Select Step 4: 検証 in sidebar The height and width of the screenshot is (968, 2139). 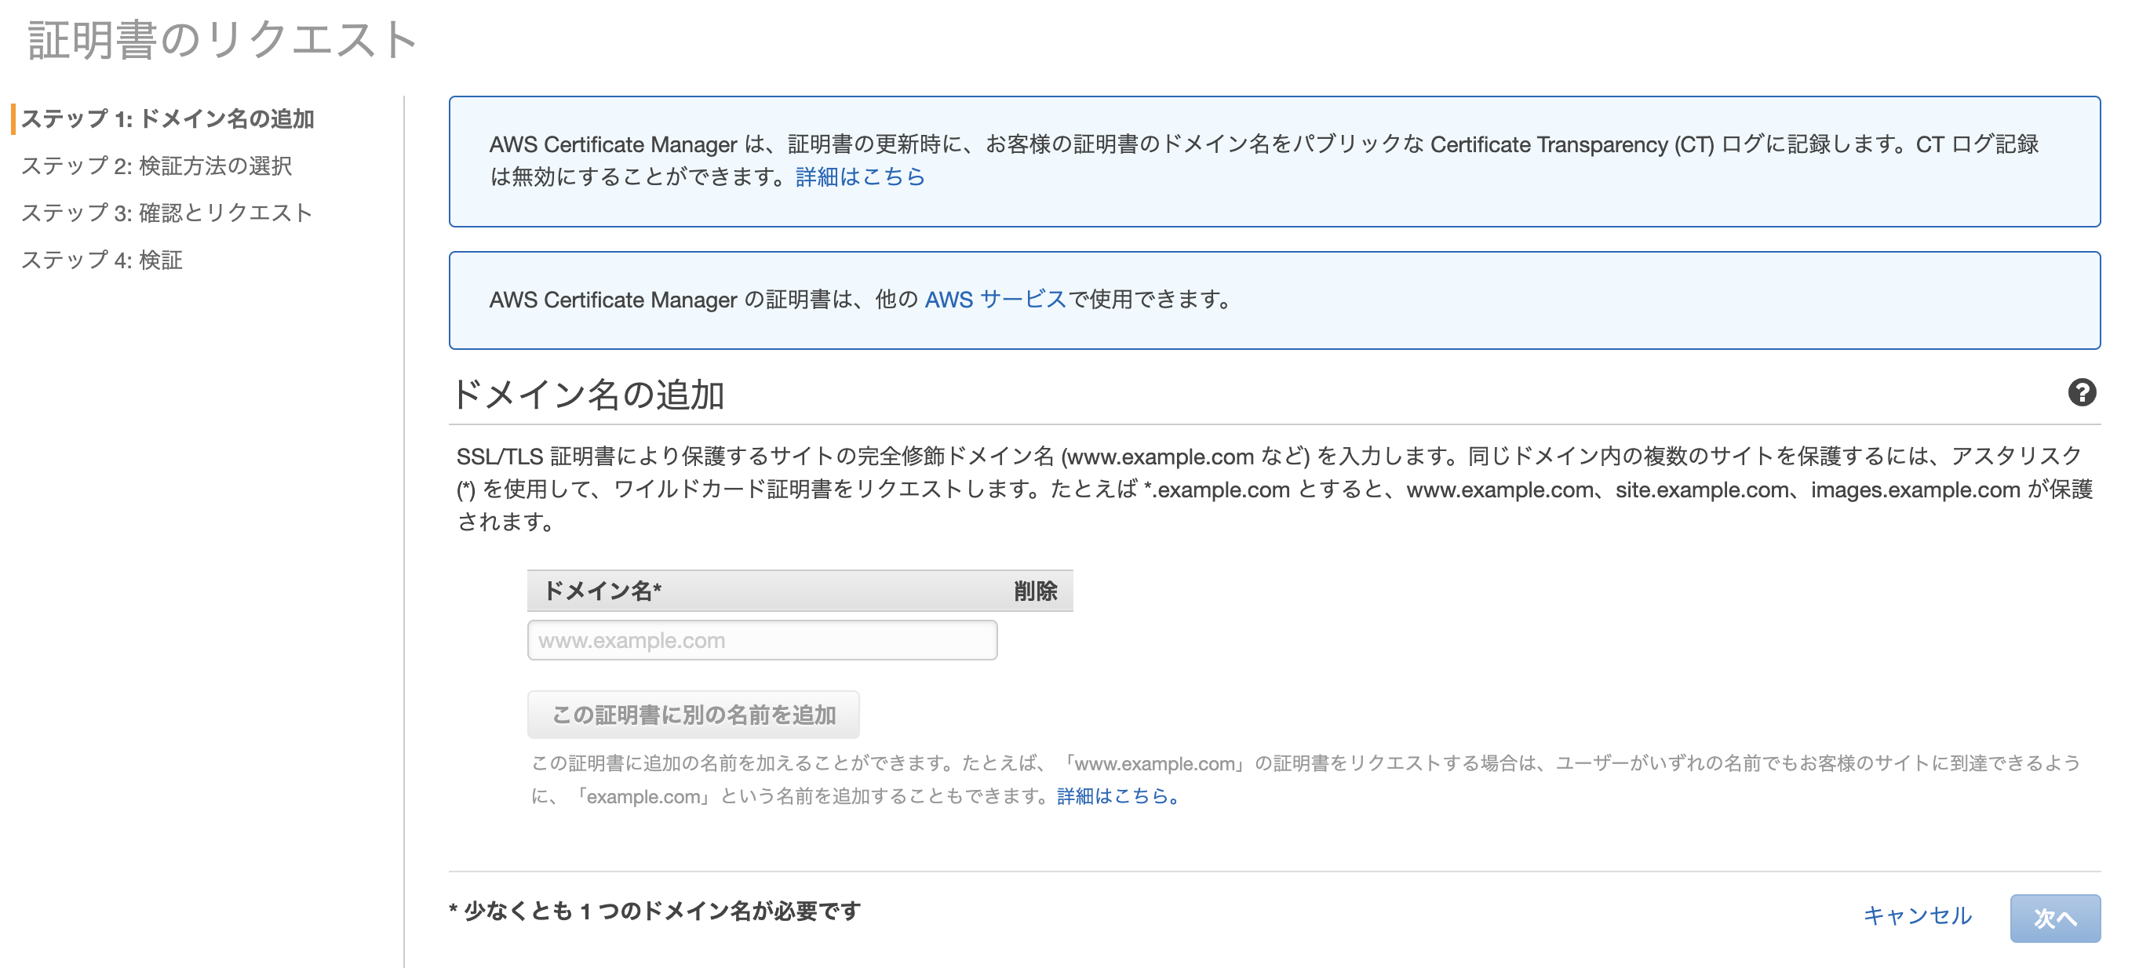click(x=101, y=260)
